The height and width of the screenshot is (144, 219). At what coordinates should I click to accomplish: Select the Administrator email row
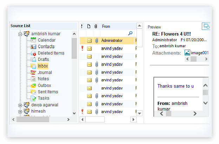click(x=112, y=40)
